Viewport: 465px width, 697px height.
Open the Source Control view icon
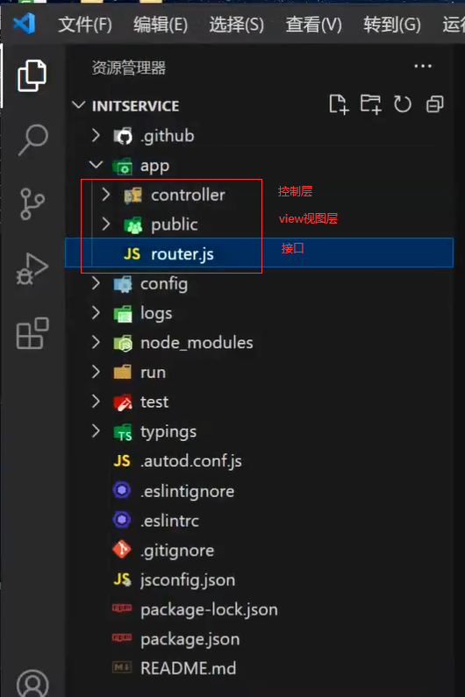[32, 204]
